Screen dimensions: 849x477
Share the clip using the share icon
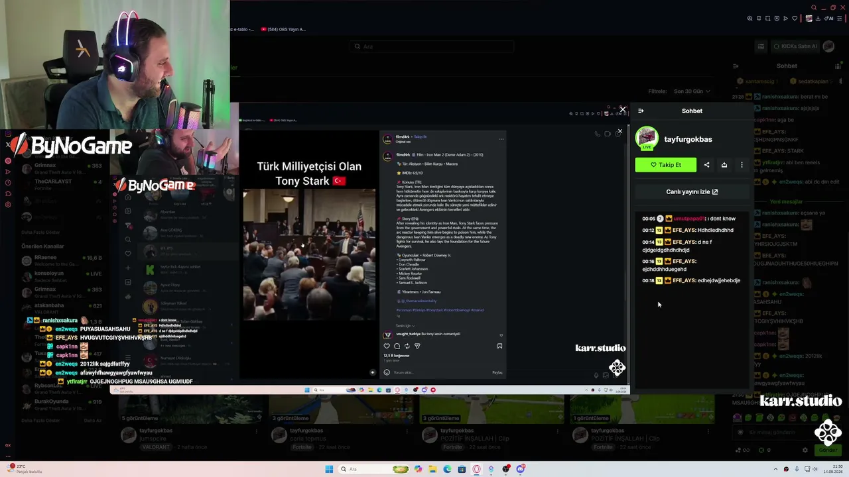pos(706,165)
